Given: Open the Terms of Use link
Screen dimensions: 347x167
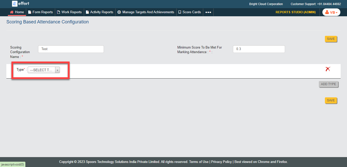Looking at the screenshot, I should 199,162.
